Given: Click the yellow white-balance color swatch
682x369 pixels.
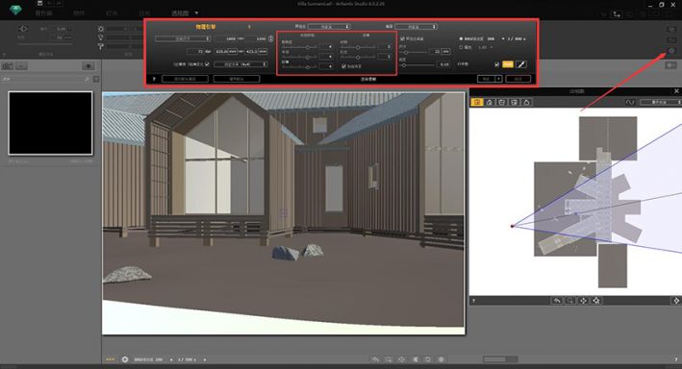Looking at the screenshot, I should click(508, 64).
